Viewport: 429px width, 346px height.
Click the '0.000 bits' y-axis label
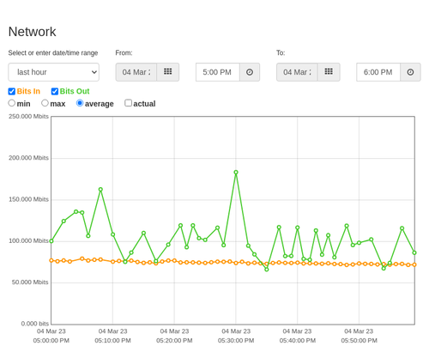coord(35,324)
